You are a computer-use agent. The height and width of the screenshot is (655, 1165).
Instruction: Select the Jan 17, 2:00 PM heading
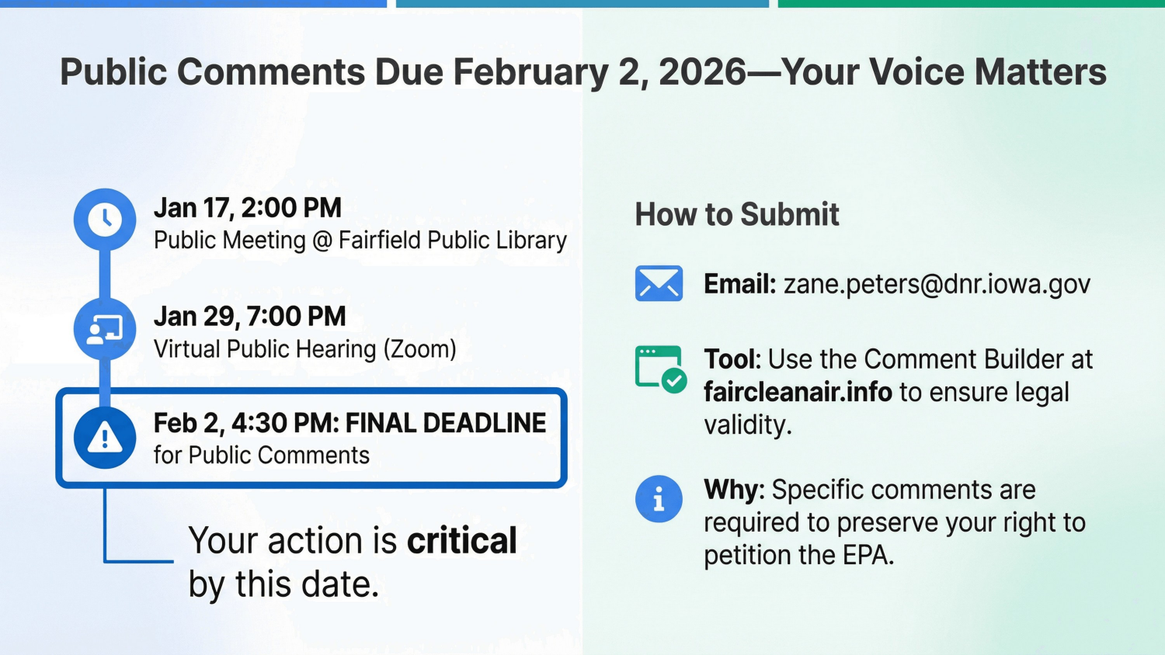tap(248, 208)
